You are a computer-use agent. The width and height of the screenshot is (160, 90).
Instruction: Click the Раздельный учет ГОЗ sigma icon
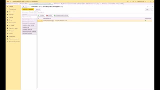click(x=7, y=42)
